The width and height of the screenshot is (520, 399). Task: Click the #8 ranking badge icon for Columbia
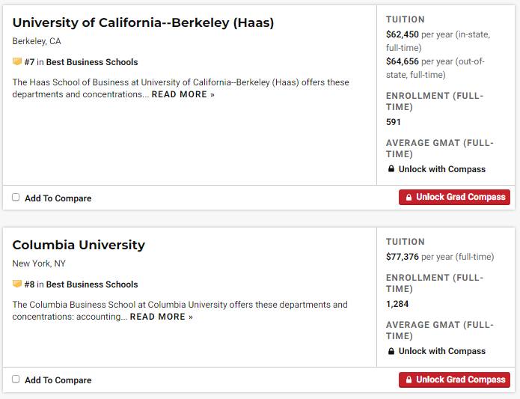(17, 284)
